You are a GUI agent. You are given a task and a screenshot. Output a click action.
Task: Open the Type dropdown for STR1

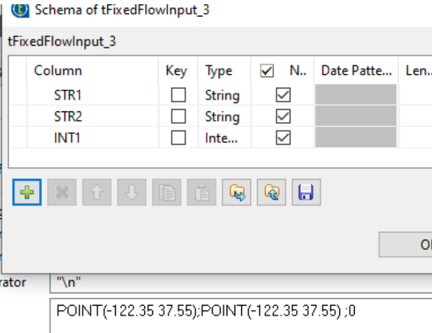pos(222,96)
